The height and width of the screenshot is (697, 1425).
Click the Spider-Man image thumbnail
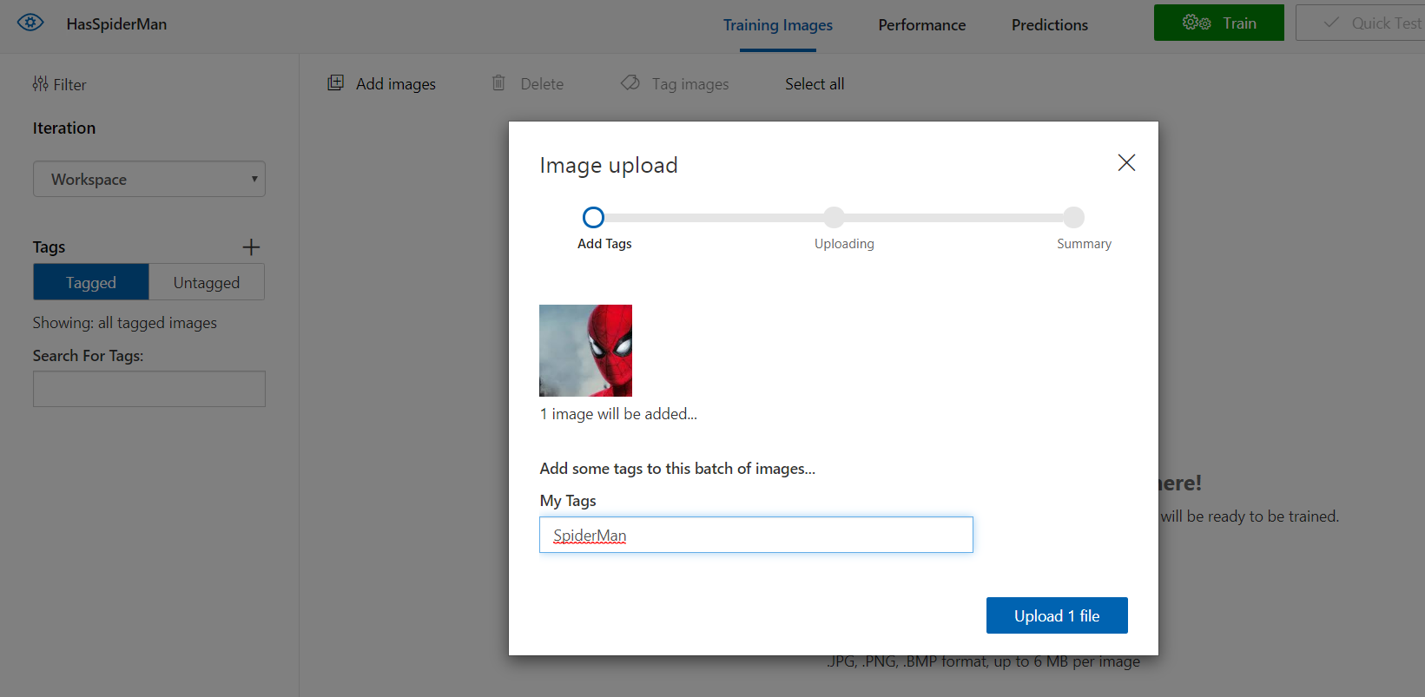click(x=585, y=351)
